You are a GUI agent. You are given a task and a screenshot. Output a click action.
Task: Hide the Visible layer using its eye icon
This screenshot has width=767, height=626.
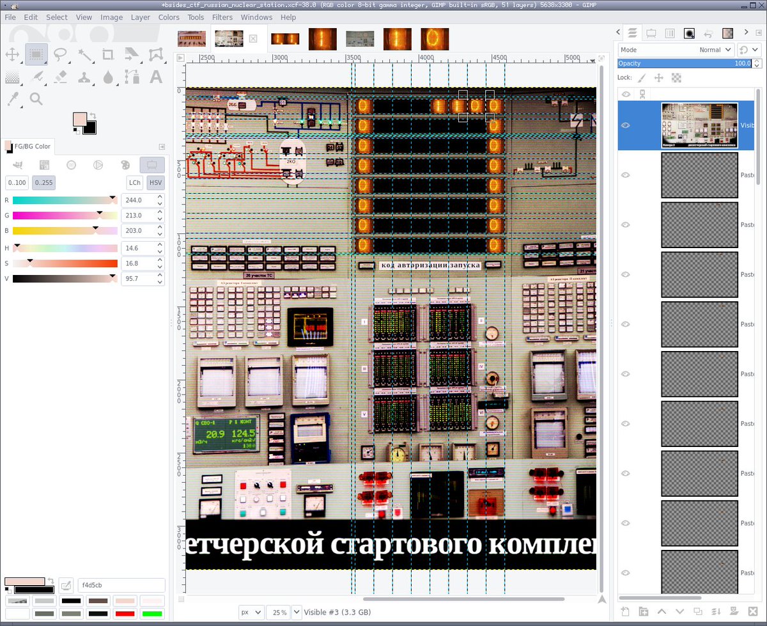(626, 125)
